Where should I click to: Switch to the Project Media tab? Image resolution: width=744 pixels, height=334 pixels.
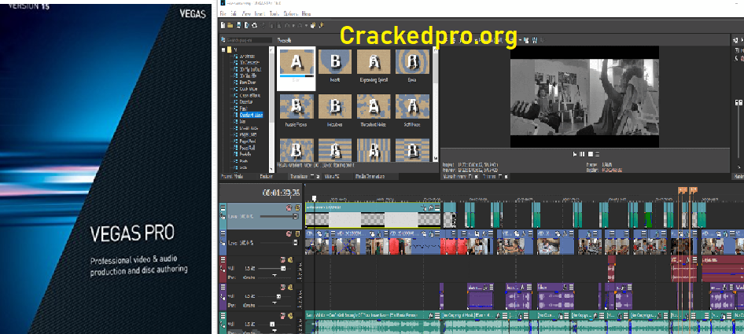233,177
